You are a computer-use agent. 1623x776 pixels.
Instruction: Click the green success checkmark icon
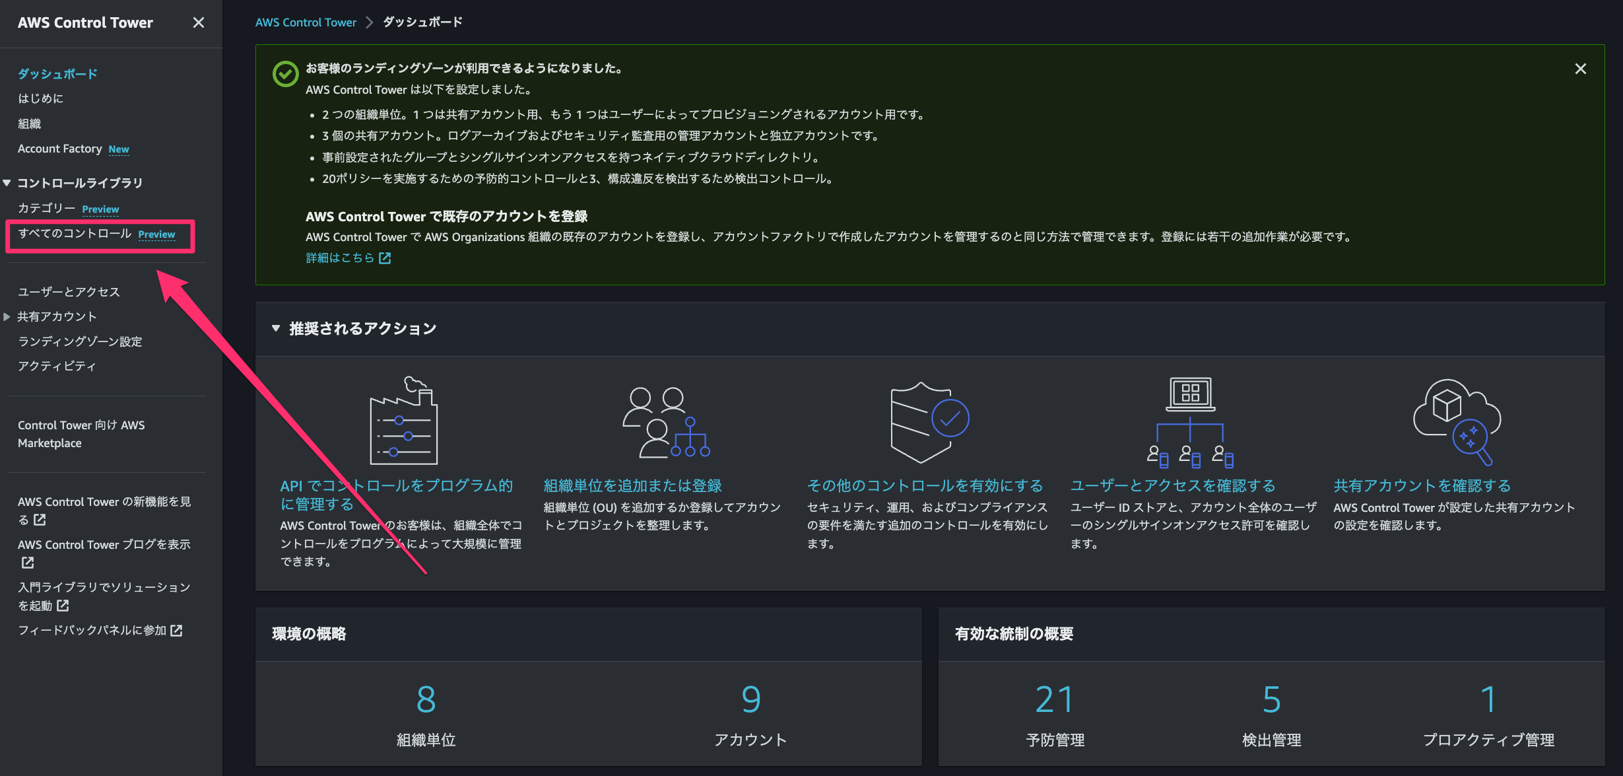(285, 74)
